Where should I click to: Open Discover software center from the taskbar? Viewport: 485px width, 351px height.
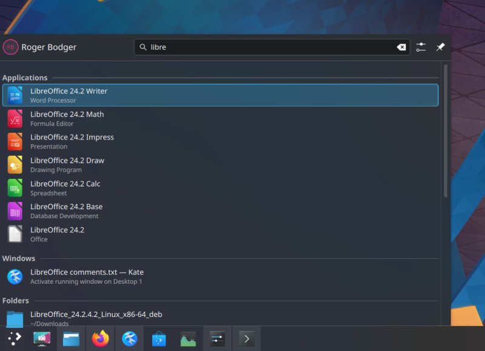click(x=159, y=338)
